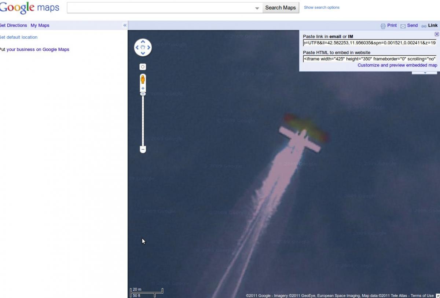This screenshot has width=440, height=298.
Task: Pan the map down with the arrow
Action: pyautogui.click(x=143, y=53)
